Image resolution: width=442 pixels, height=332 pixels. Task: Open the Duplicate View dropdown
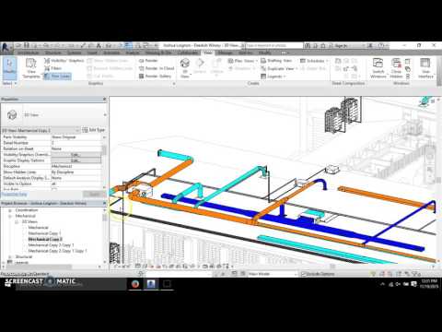(279, 68)
